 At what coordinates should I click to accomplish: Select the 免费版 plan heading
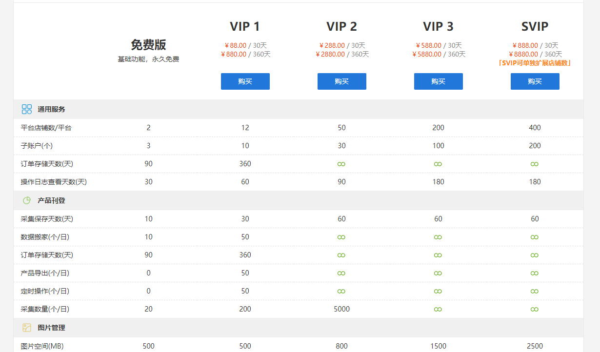point(148,45)
